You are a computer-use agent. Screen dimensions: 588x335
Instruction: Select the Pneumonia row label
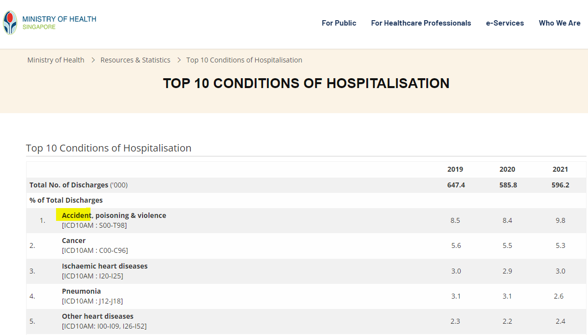[81, 291]
